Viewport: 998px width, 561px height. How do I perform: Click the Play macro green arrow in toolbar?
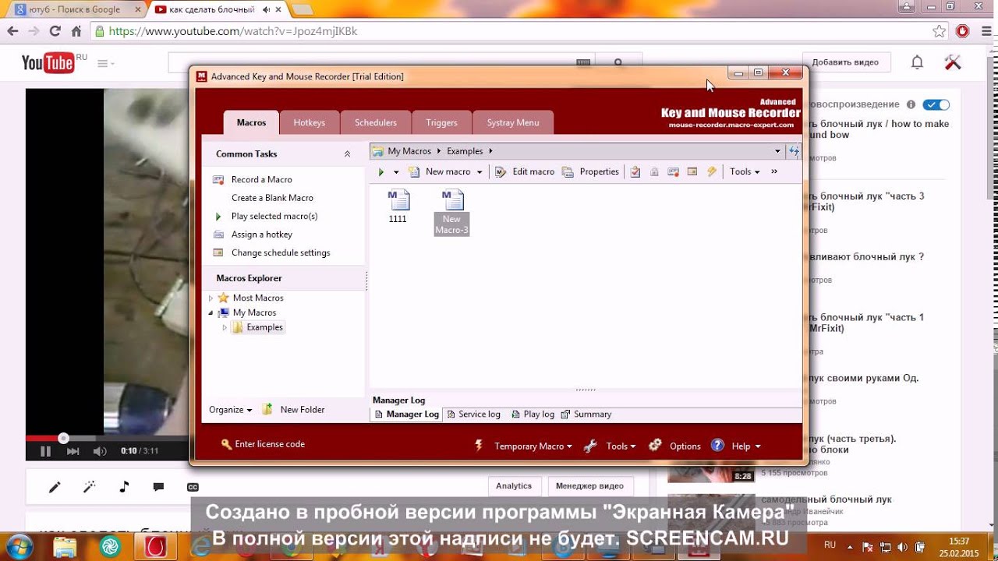380,172
